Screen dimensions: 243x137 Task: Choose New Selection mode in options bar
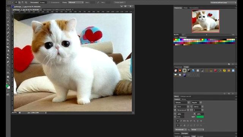(16, 3)
